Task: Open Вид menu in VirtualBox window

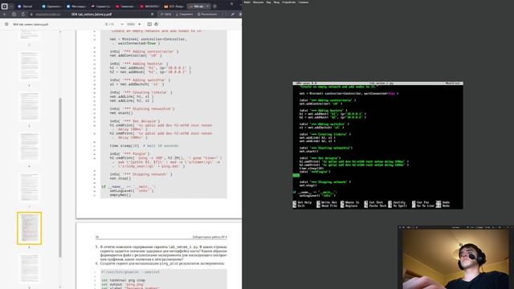Action: point(268,2)
